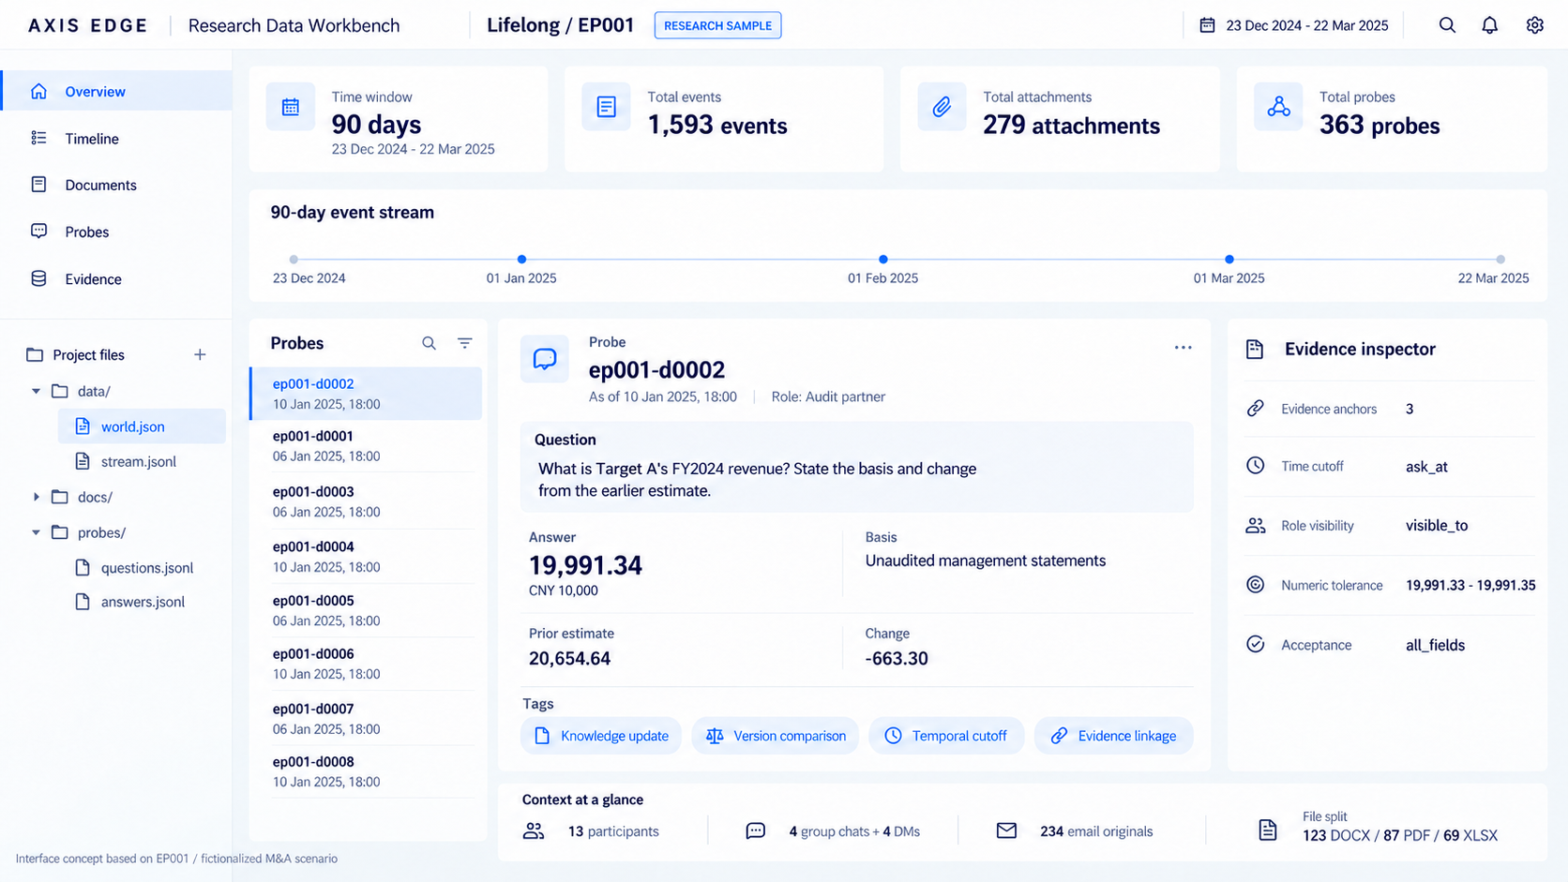Click the 01 Mar 2025 timeline marker

click(1229, 259)
